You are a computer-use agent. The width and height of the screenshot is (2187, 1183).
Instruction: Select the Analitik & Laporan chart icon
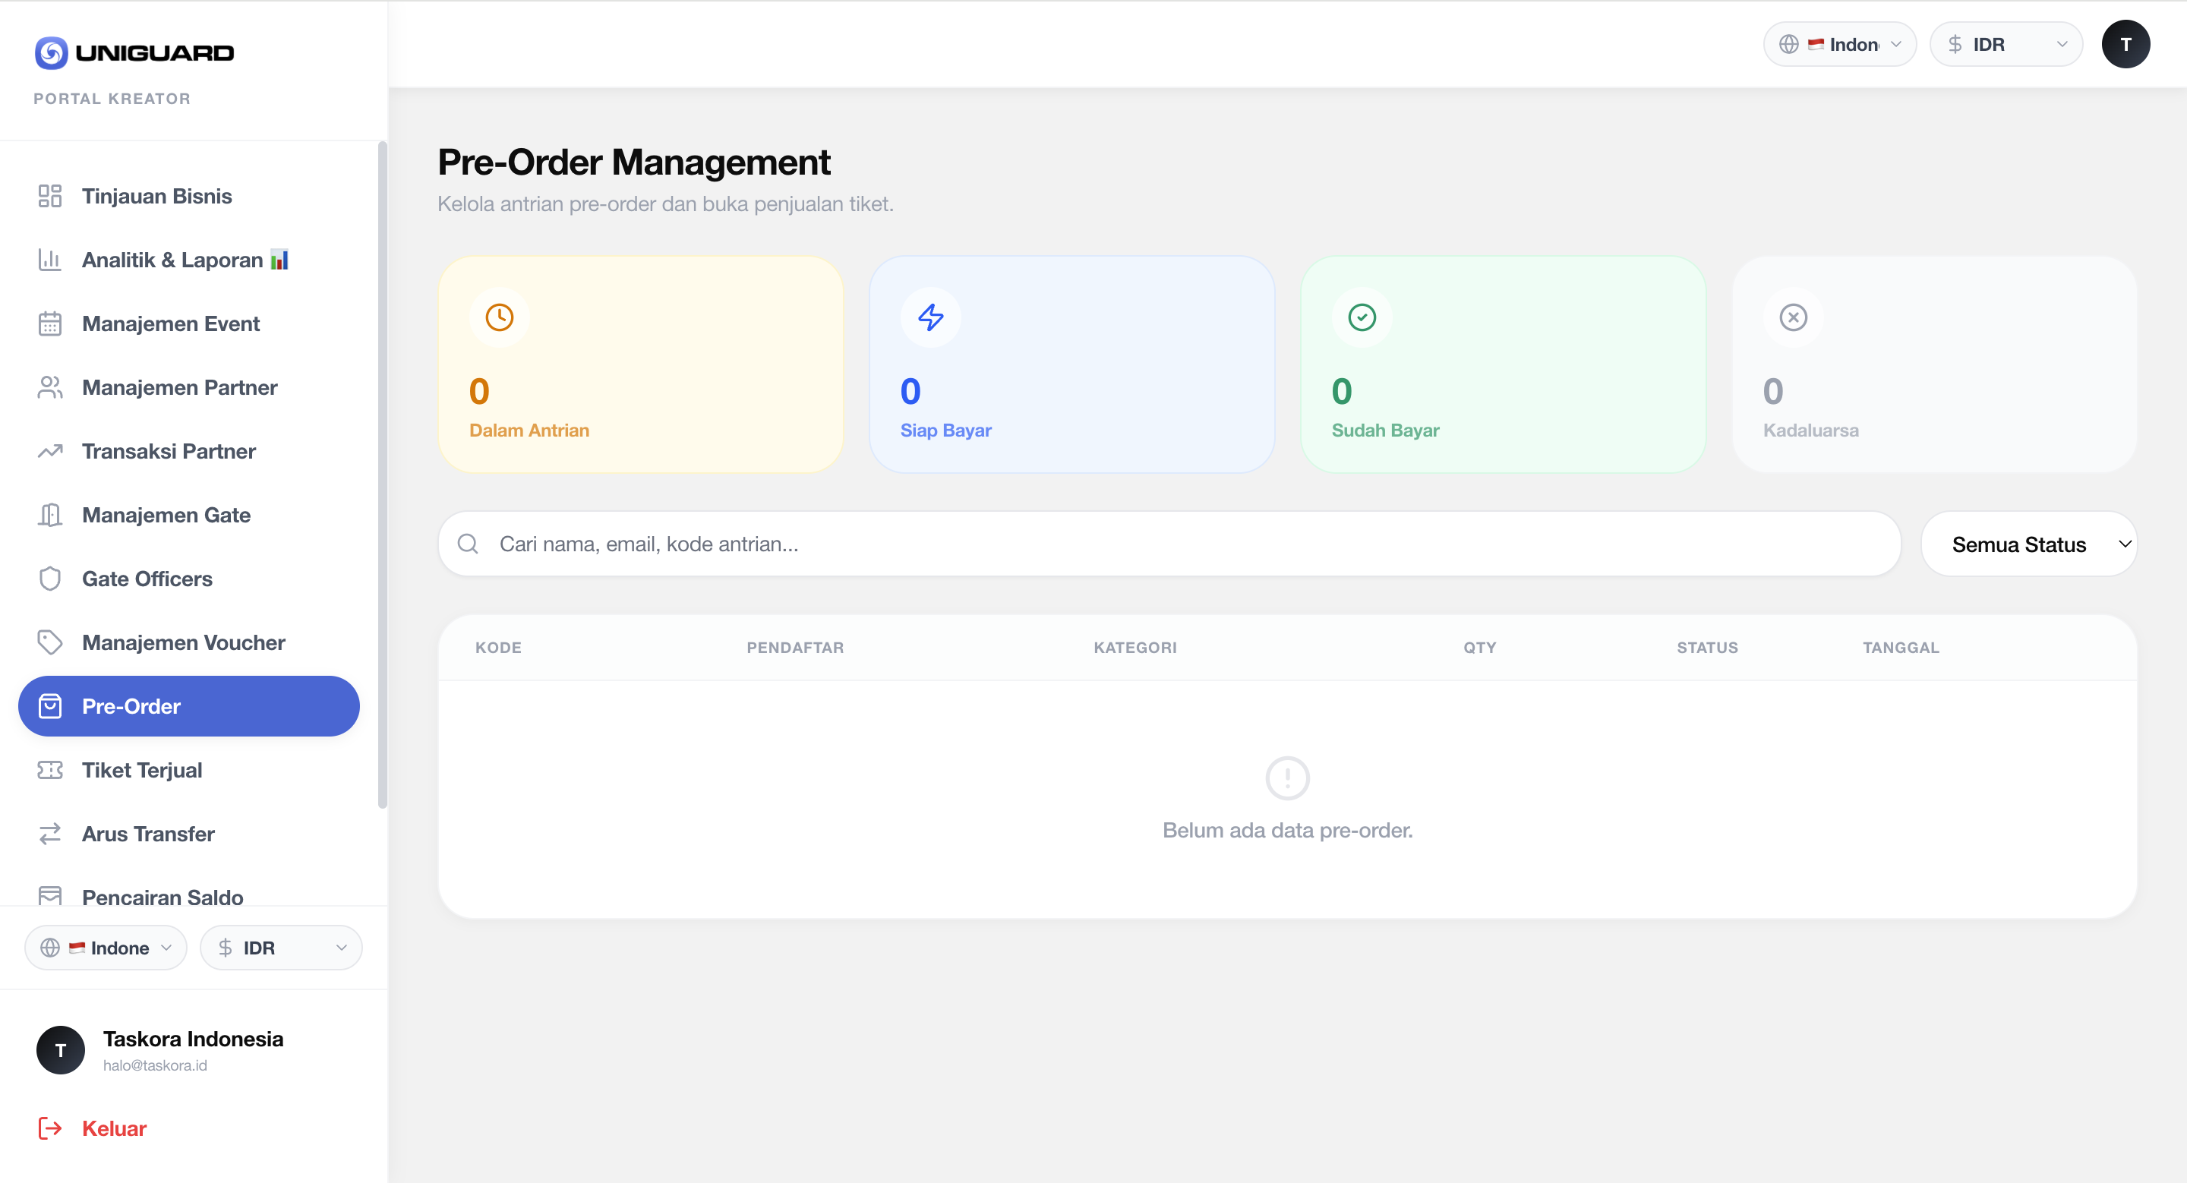[x=49, y=260]
